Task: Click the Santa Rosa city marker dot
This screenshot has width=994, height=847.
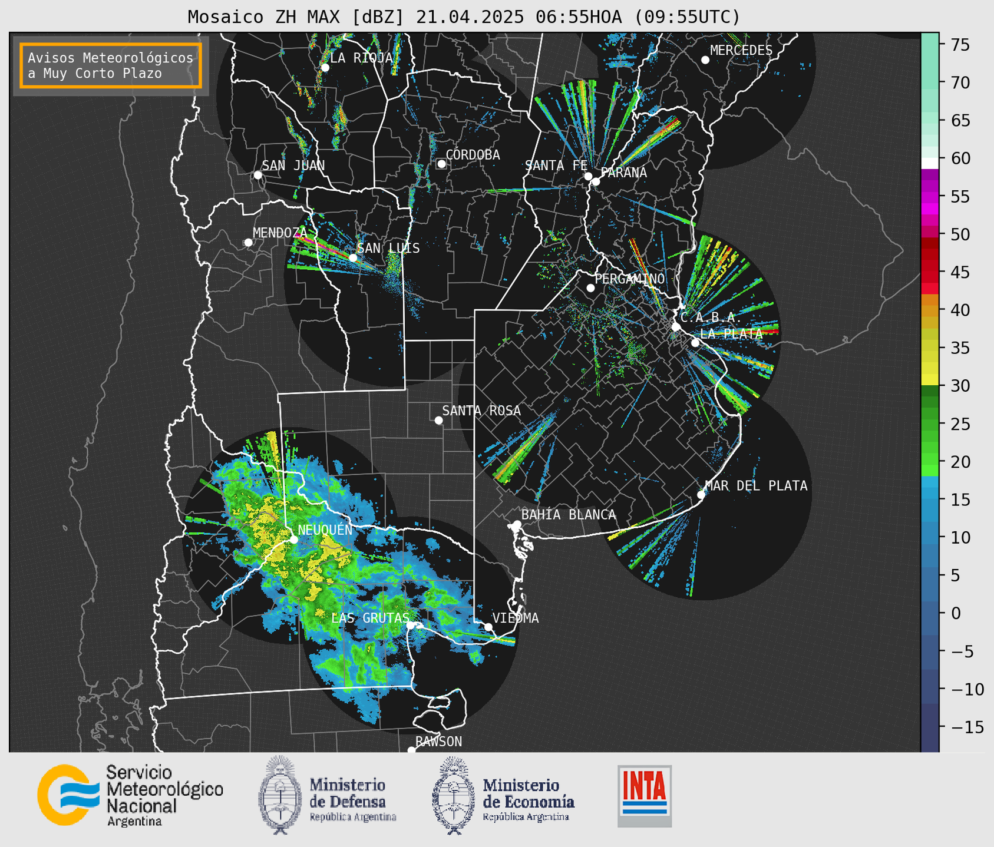Action: (438, 420)
